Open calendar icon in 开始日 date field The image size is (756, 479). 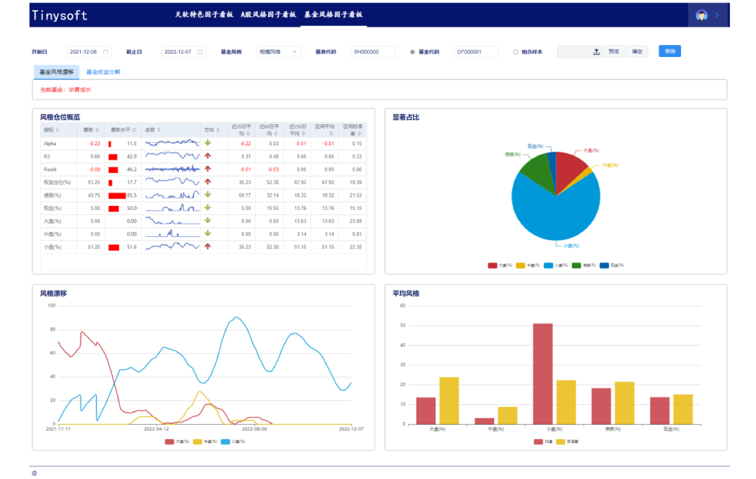point(105,52)
